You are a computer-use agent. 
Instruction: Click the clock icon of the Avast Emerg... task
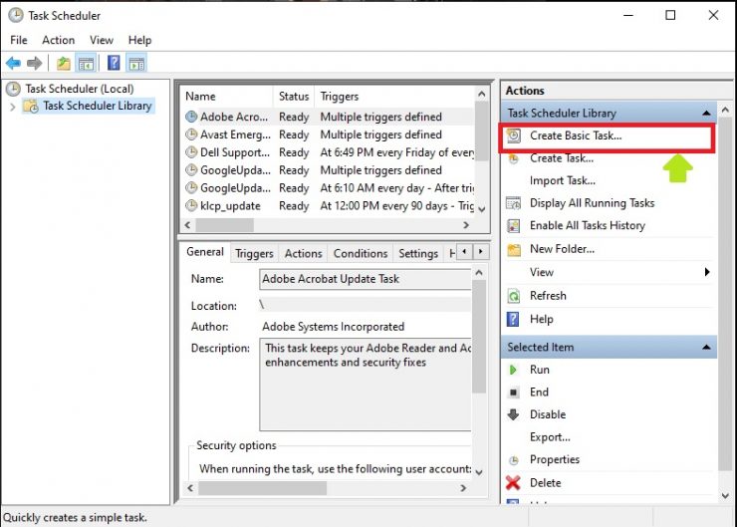(191, 134)
